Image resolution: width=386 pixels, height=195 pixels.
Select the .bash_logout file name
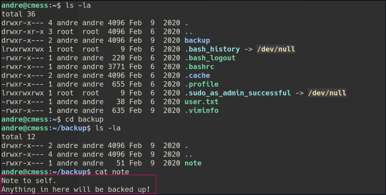pyautogui.click(x=210, y=58)
